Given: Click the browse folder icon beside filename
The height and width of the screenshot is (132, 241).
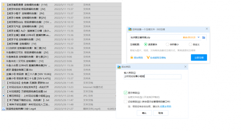Looking at the screenshot, I should tap(204, 37).
